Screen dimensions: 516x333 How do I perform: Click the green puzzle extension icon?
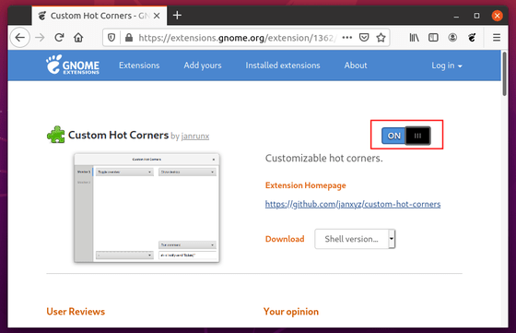[x=56, y=135]
